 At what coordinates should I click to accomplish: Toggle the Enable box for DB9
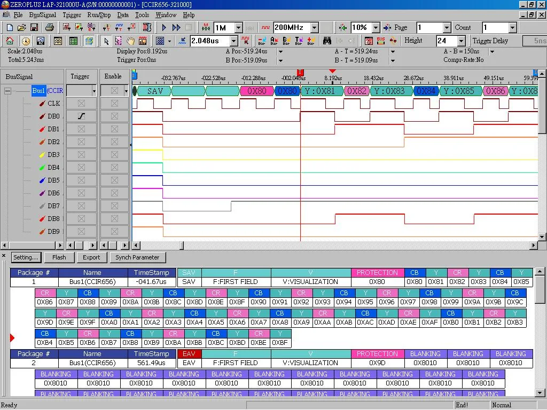click(x=114, y=232)
